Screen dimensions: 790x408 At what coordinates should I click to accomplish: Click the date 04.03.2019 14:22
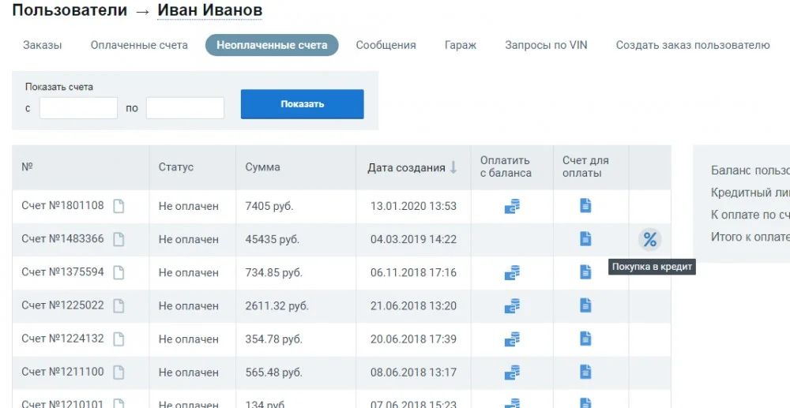[414, 239]
